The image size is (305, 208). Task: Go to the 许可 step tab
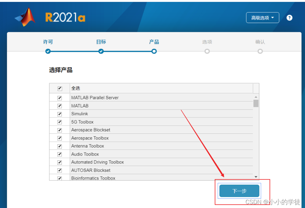tap(48, 42)
